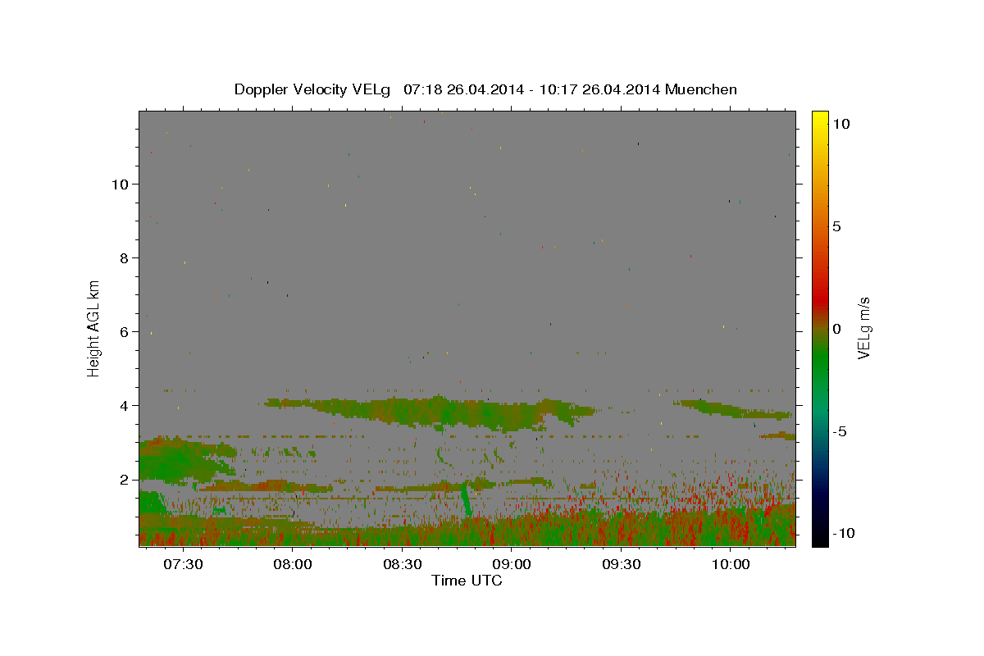This screenshot has width=984, height=656.
Task: Click the colorbar value 5
Action: tap(836, 226)
